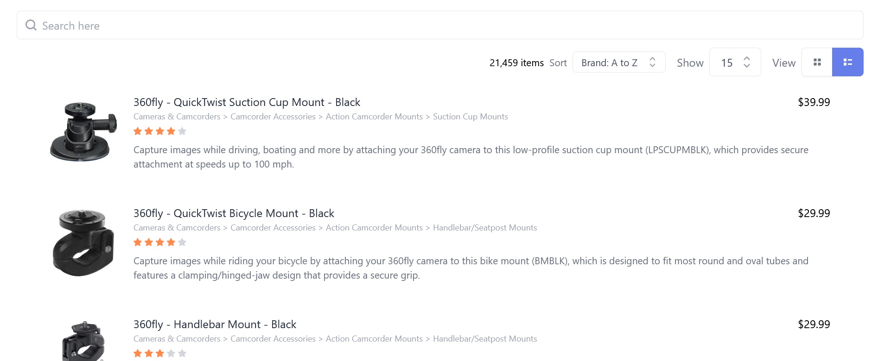Switch to list view layout
Screen dimensions: 878x361
coord(847,62)
